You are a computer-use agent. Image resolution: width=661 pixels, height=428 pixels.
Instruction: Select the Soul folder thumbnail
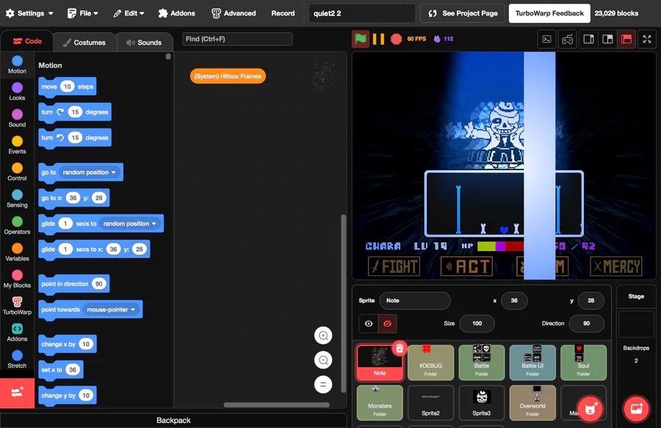583,362
